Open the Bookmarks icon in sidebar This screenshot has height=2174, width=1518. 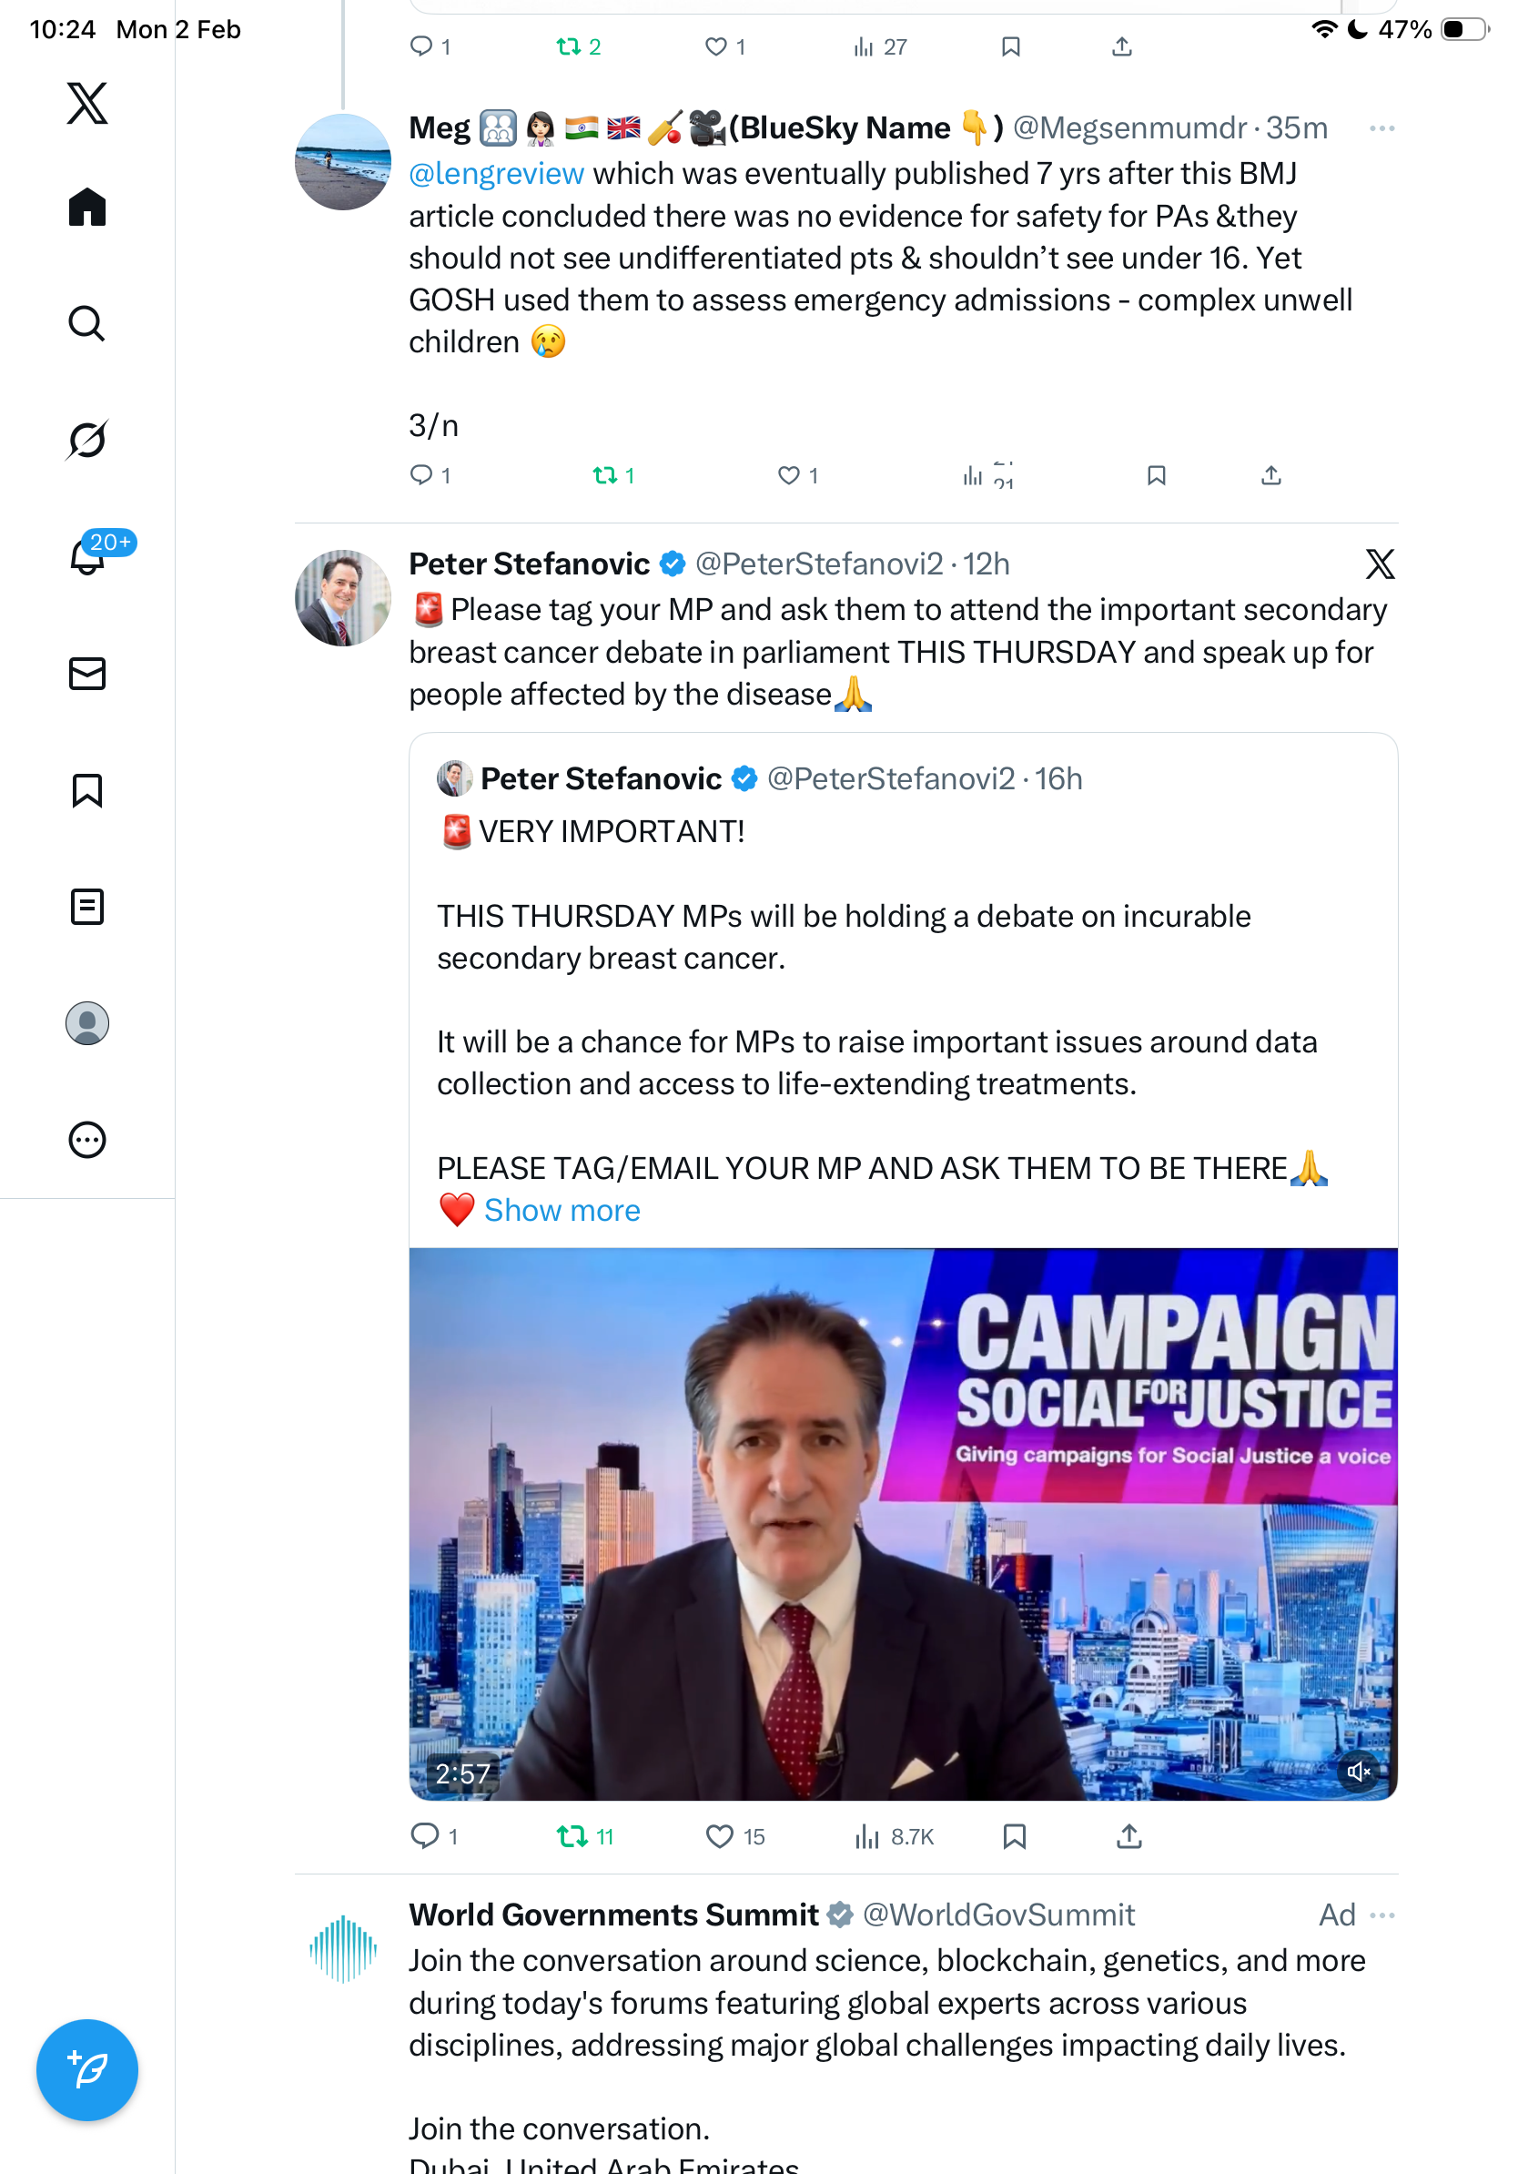click(87, 789)
